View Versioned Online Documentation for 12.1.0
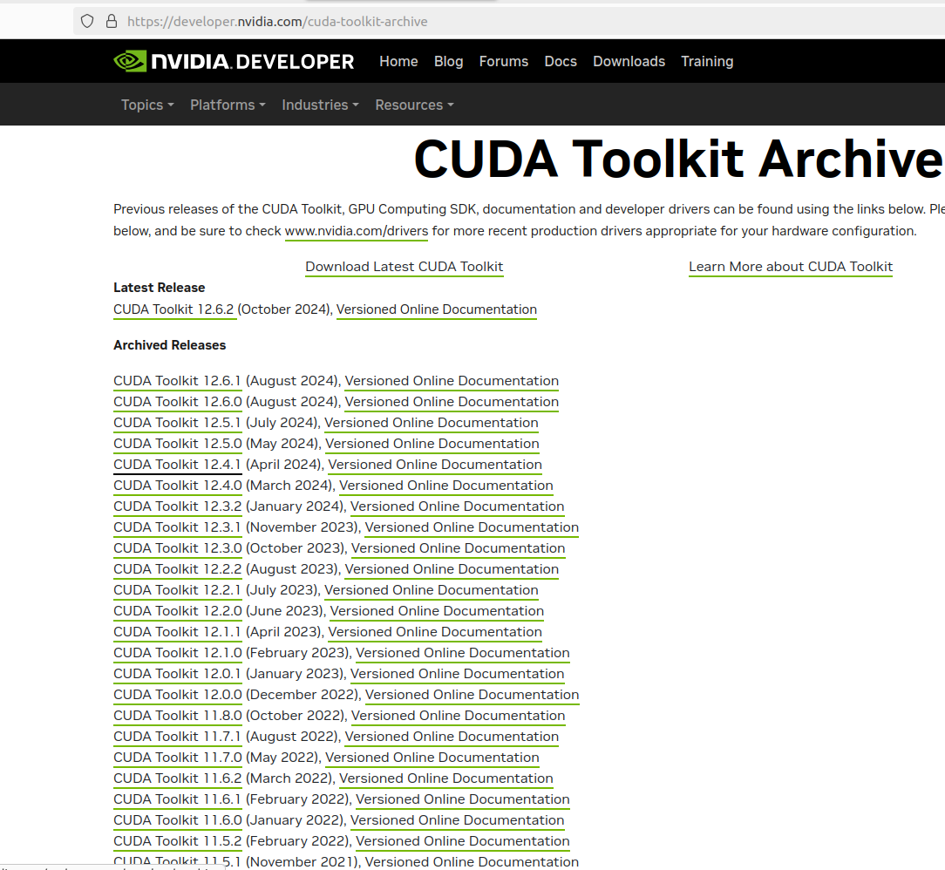This screenshot has height=870, width=945. [x=462, y=653]
